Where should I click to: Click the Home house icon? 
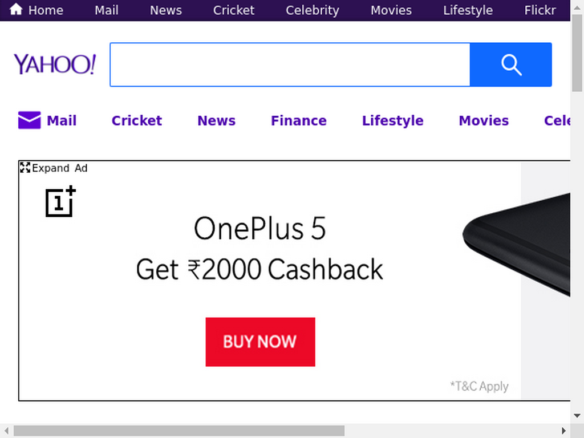[x=16, y=9]
